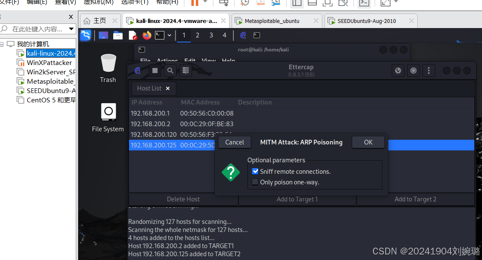Click the show desktop icon in Kali panel
The image size is (482, 260).
[x=103, y=36]
